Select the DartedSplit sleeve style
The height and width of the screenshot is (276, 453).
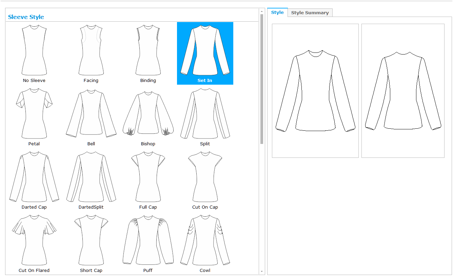click(x=91, y=180)
